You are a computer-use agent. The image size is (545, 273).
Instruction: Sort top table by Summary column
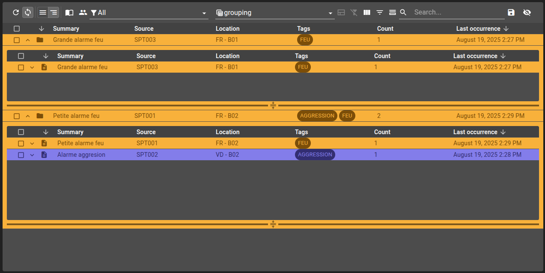tap(66, 29)
